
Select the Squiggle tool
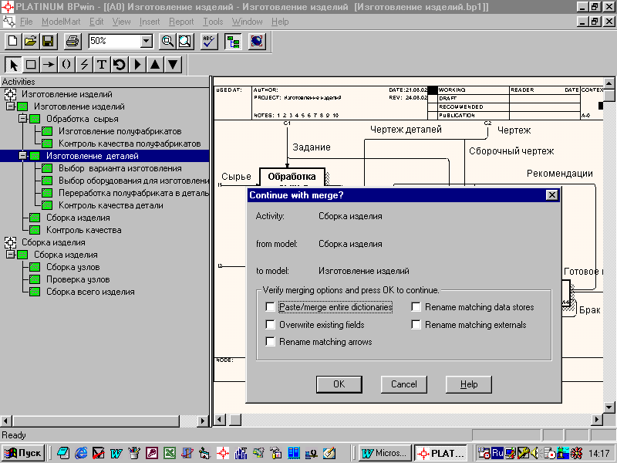click(66, 65)
